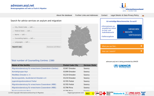Open MediNetz Dresden e. V. entry
Image resolution: width=154 pixels, height=96 pixels.
coord(21,75)
